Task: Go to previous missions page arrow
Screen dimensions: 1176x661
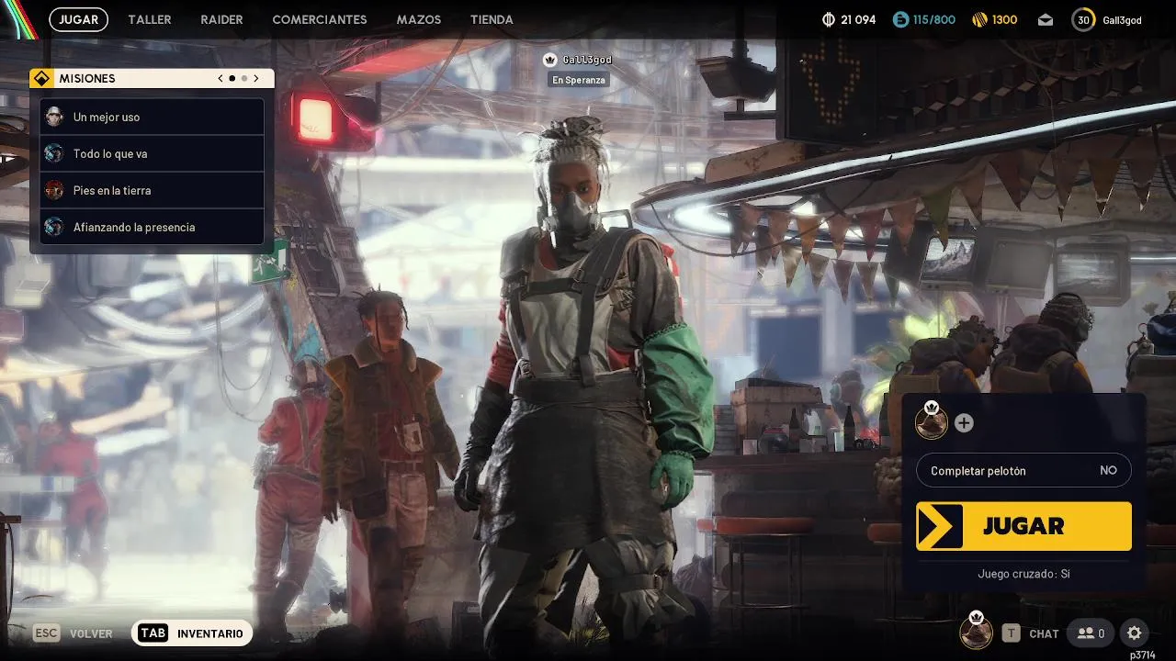Action: [x=220, y=79]
